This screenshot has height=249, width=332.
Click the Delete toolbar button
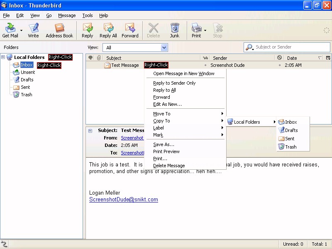153,30
